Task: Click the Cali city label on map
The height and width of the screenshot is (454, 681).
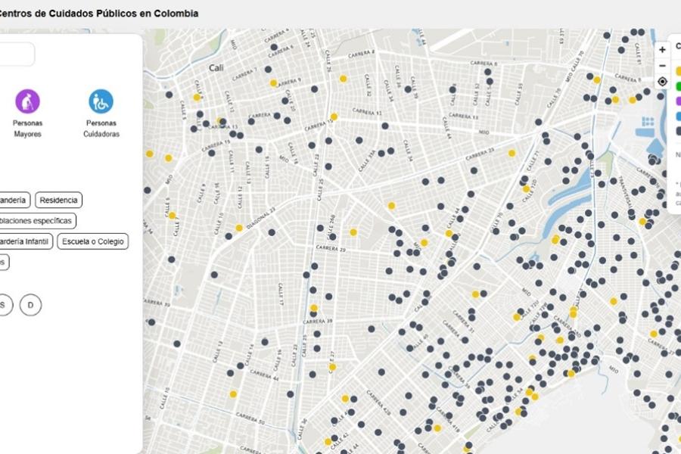Action: click(x=216, y=67)
